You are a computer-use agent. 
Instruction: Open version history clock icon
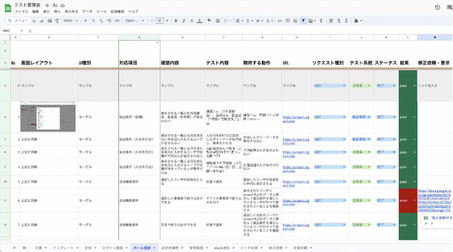click(x=438, y=8)
